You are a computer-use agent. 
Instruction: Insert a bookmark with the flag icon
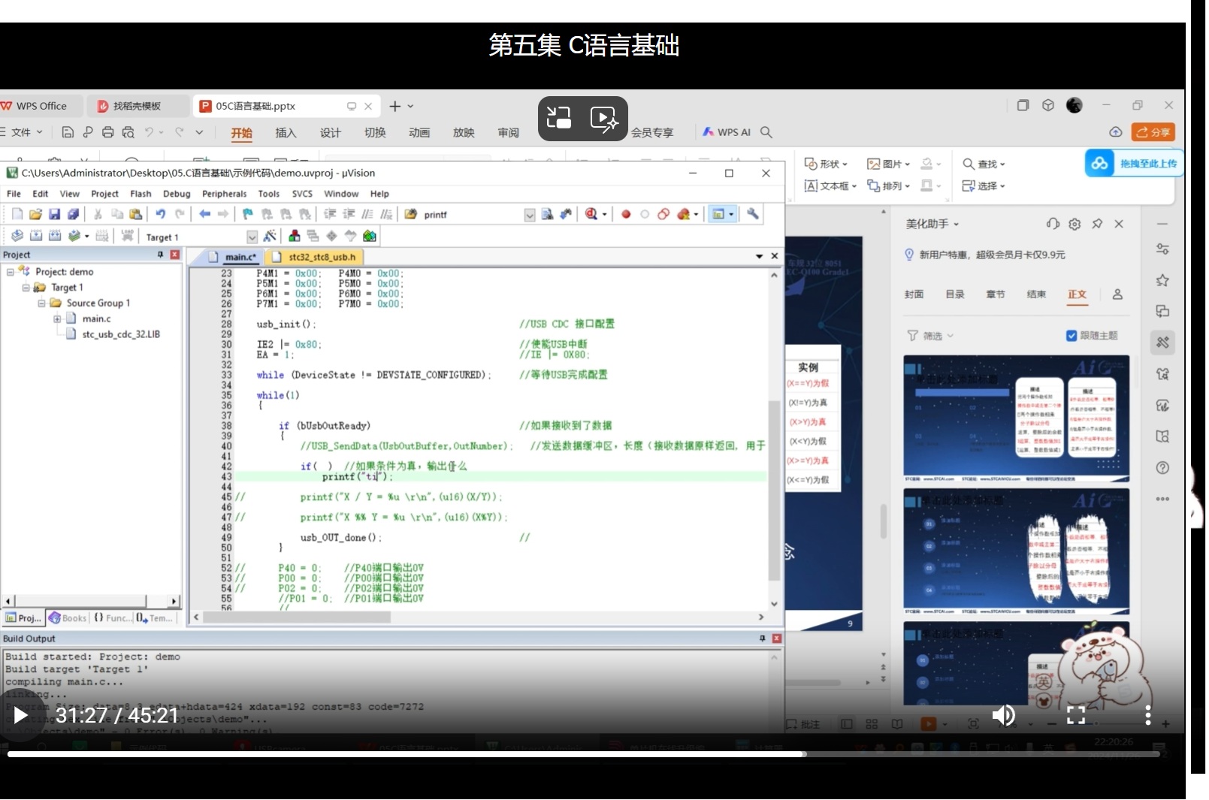[x=247, y=214]
